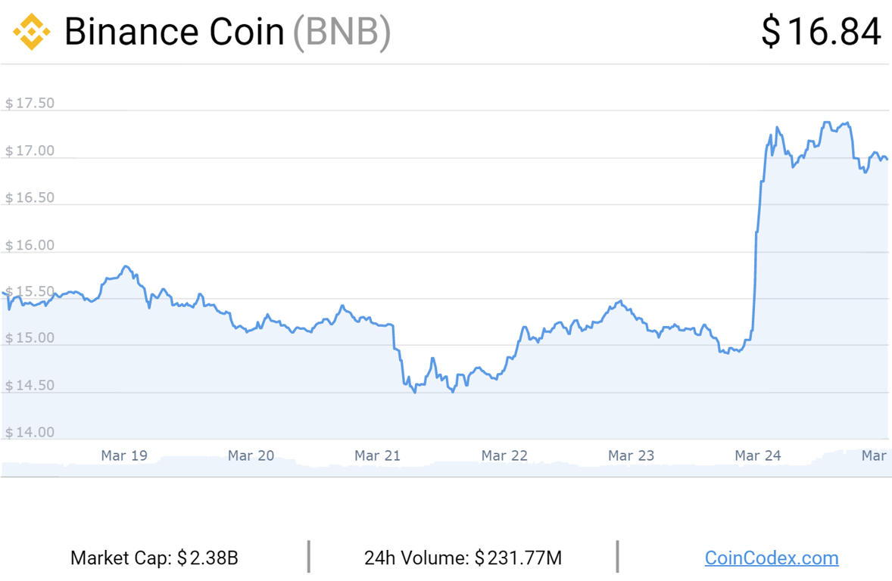892x581 pixels.
Task: Click the $16.50 price axis label
Action: coord(30,198)
